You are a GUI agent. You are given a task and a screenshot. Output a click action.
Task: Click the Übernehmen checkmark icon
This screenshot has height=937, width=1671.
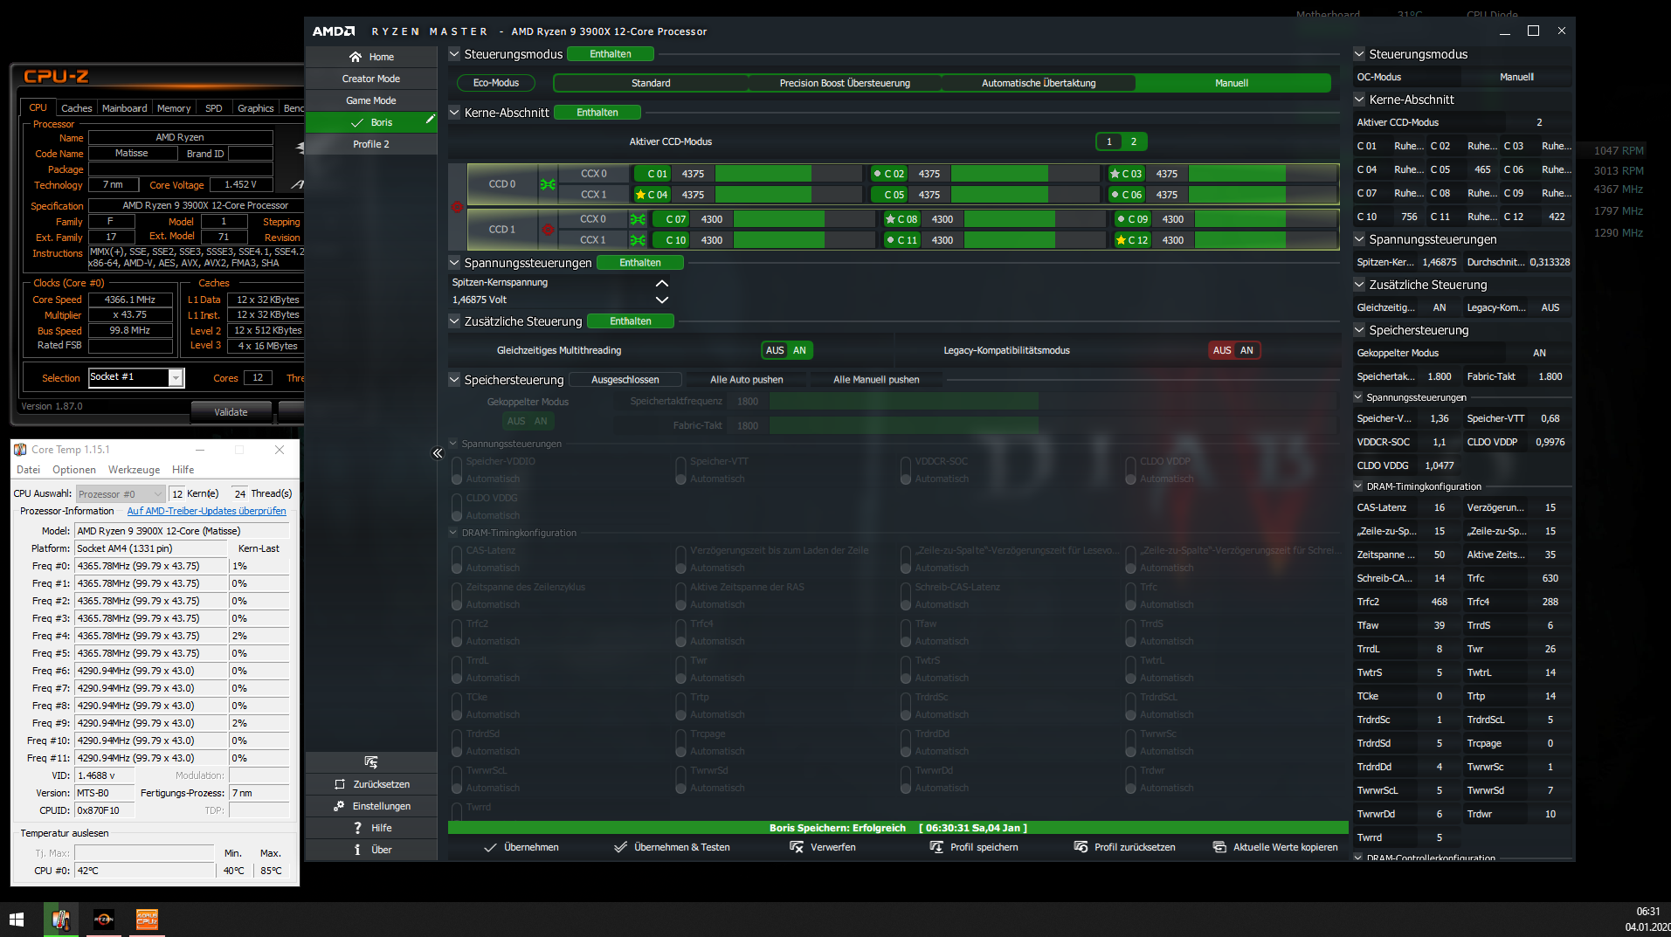click(x=490, y=847)
